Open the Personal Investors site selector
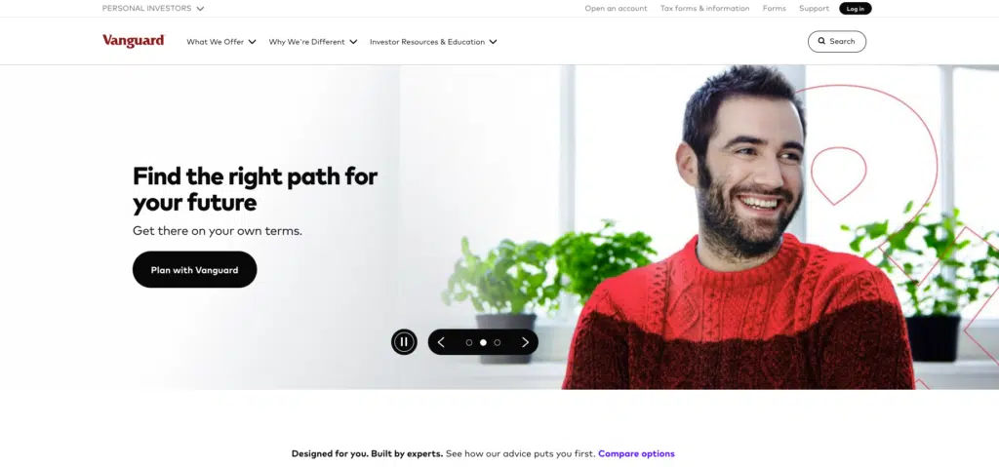This screenshot has height=467, width=999. (153, 8)
